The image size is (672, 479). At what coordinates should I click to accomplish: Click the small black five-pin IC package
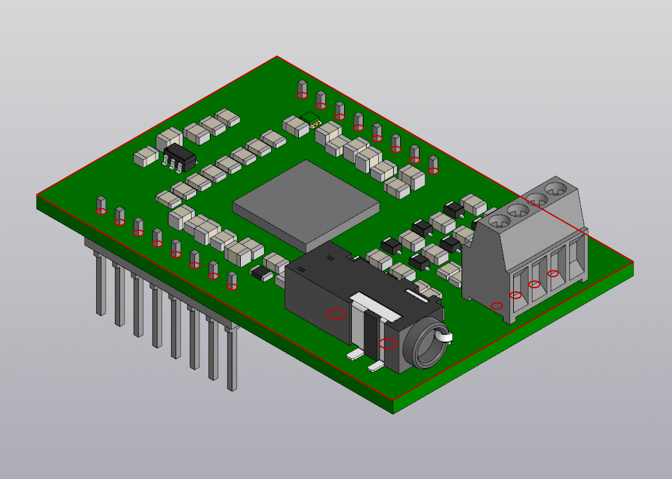coord(179,158)
